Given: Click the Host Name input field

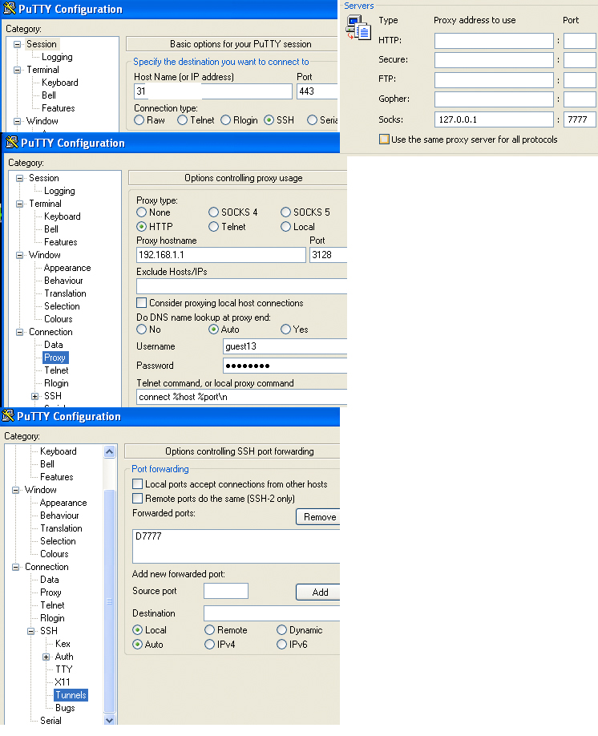Looking at the screenshot, I should pyautogui.click(x=213, y=91).
